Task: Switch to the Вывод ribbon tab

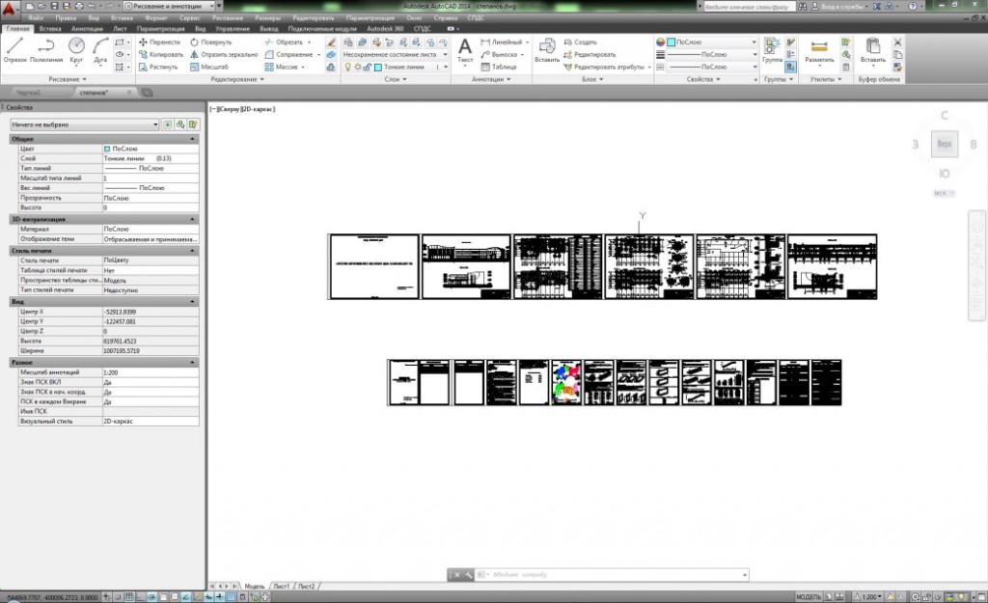Action: [269, 29]
